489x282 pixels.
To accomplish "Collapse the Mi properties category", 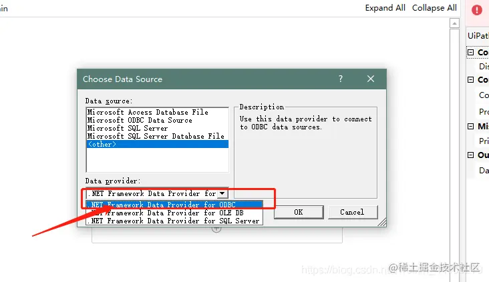I will pyautogui.click(x=470, y=126).
